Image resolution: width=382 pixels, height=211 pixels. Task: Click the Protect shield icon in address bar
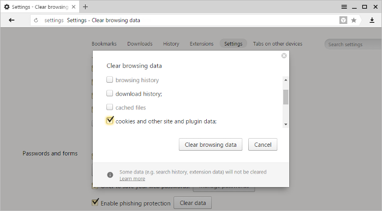coord(343,20)
